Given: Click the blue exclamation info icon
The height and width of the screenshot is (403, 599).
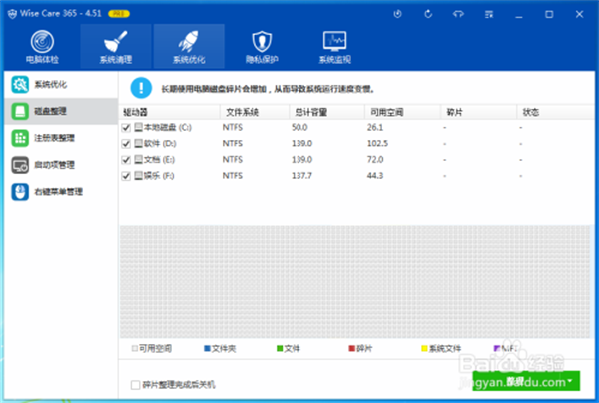Looking at the screenshot, I should tap(141, 88).
